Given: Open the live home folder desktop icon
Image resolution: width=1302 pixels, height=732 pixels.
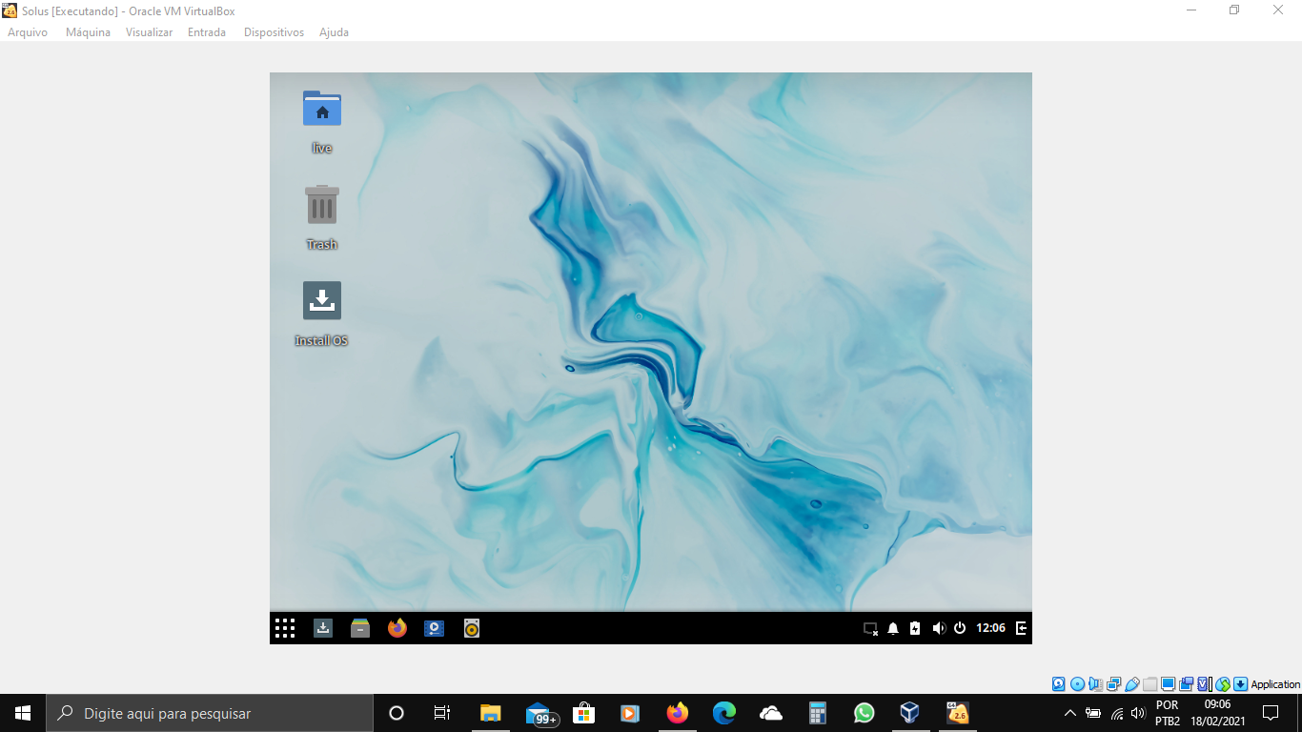Looking at the screenshot, I should (322, 120).
